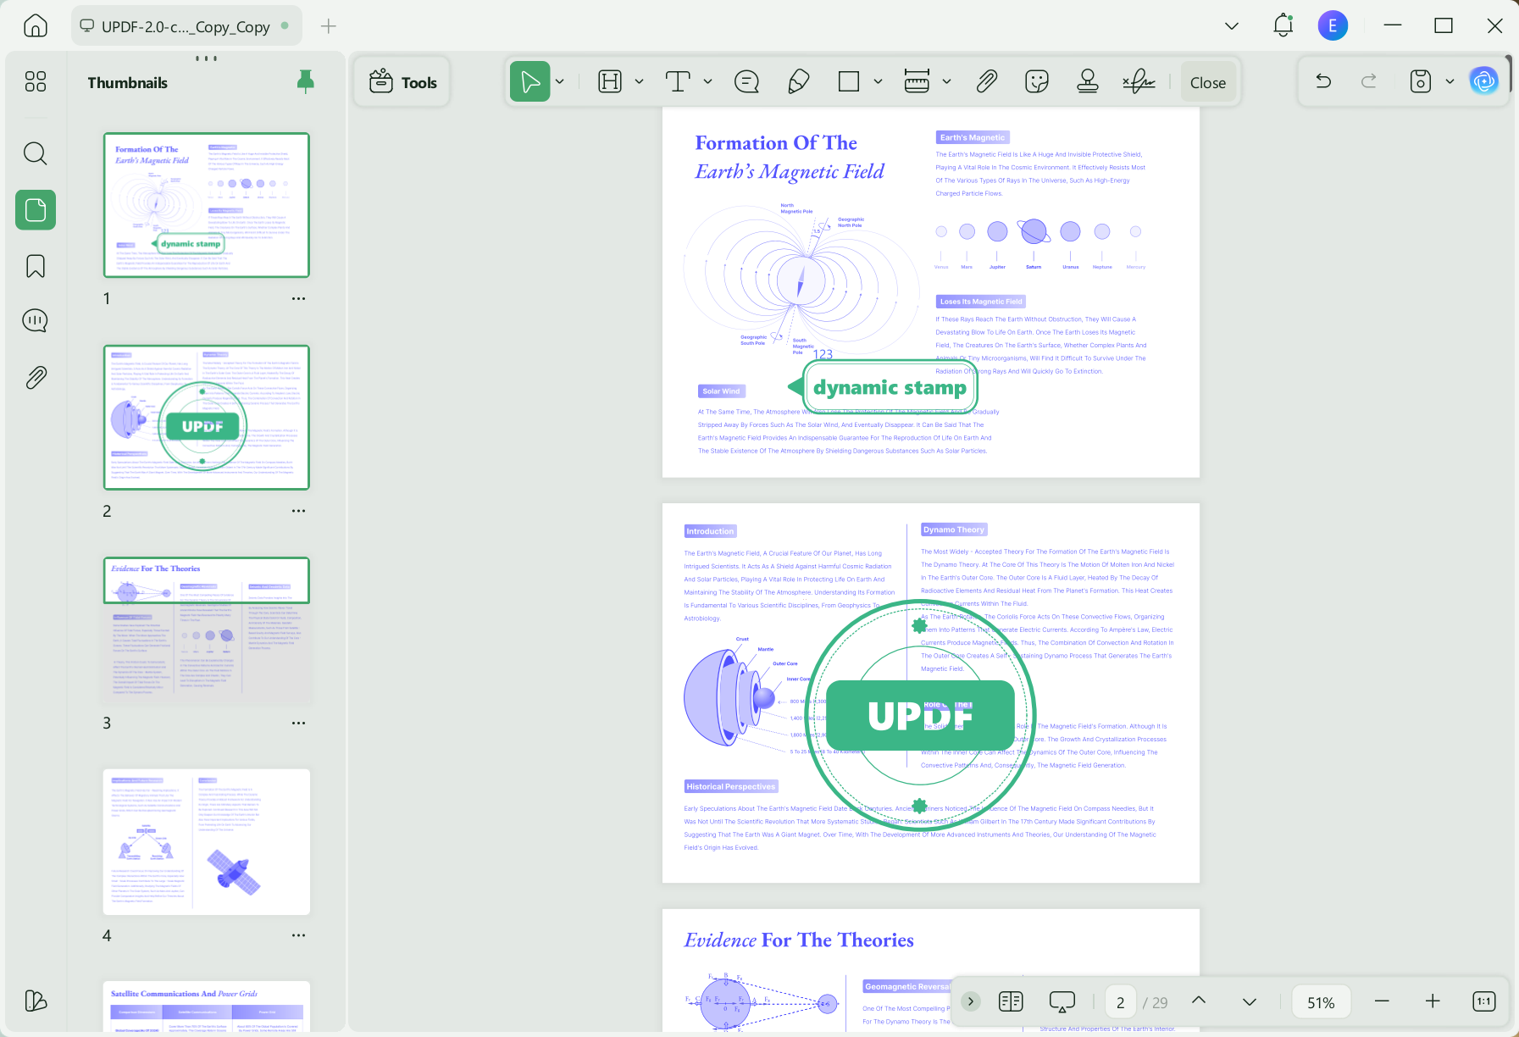The image size is (1519, 1037).
Task: Open more options for page 2
Action: point(298,511)
